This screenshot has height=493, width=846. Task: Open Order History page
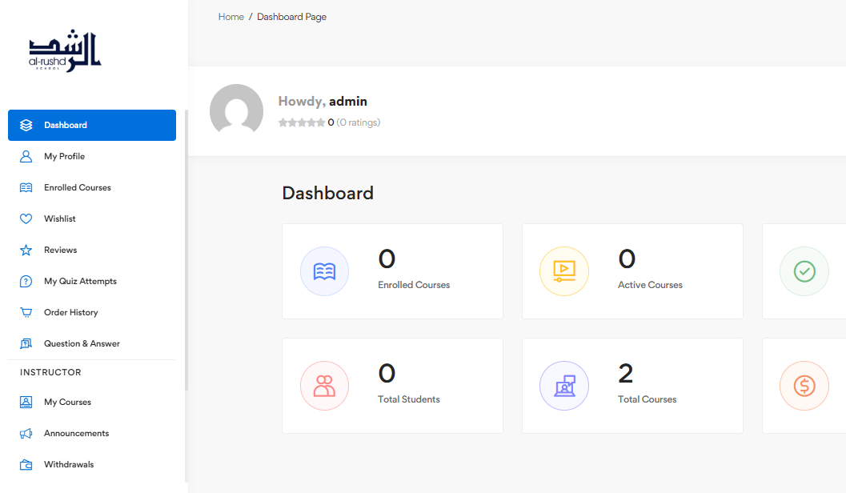point(92,312)
